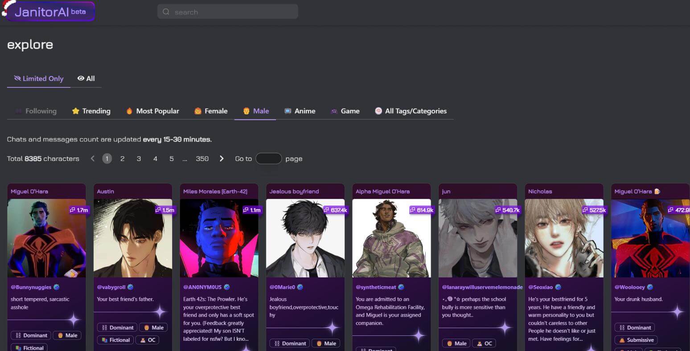Open creator @0Marie0 profile
Image resolution: width=690 pixels, height=351 pixels.
click(283, 287)
